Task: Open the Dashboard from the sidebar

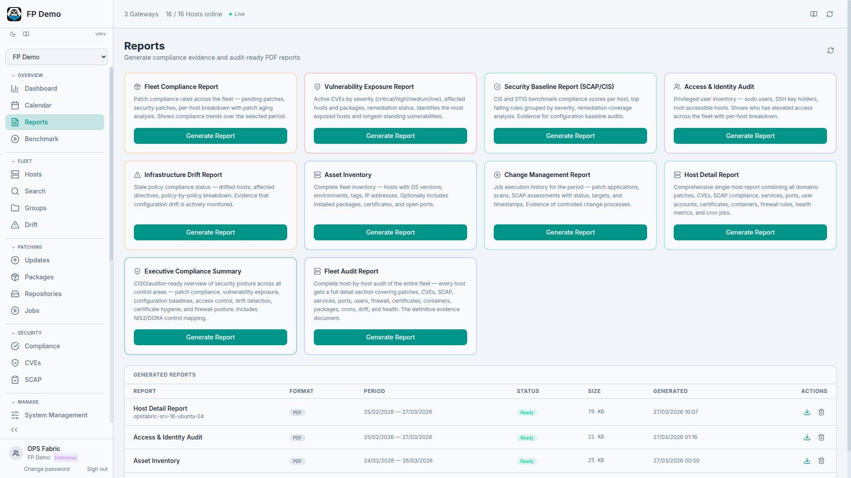Action: pos(40,89)
